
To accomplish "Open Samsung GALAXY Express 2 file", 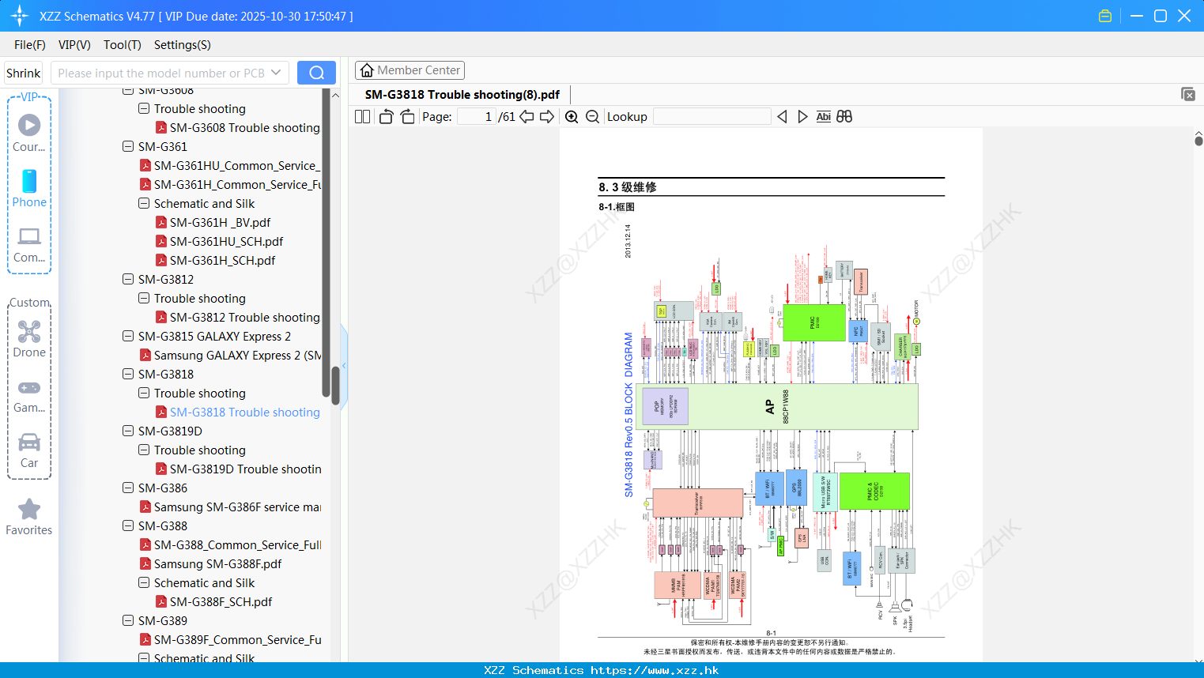I will point(230,355).
